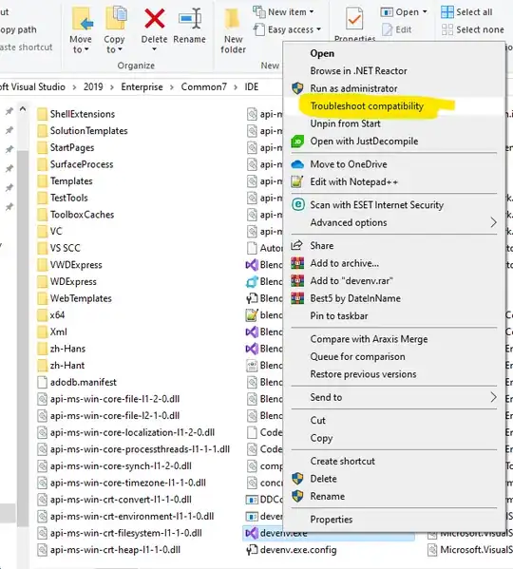Image resolution: width=513 pixels, height=569 pixels.
Task: Click the OneDrive cloud icon
Action: click(297, 164)
